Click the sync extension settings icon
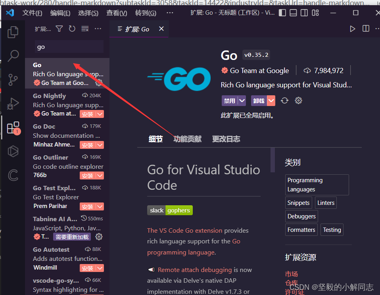 pyautogui.click(x=284, y=101)
